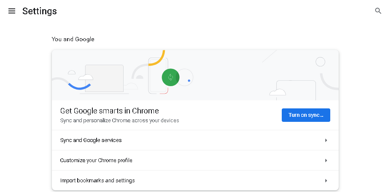Choose the Import bookmarks and settings label
This screenshot has height=192, width=391.
(x=97, y=181)
